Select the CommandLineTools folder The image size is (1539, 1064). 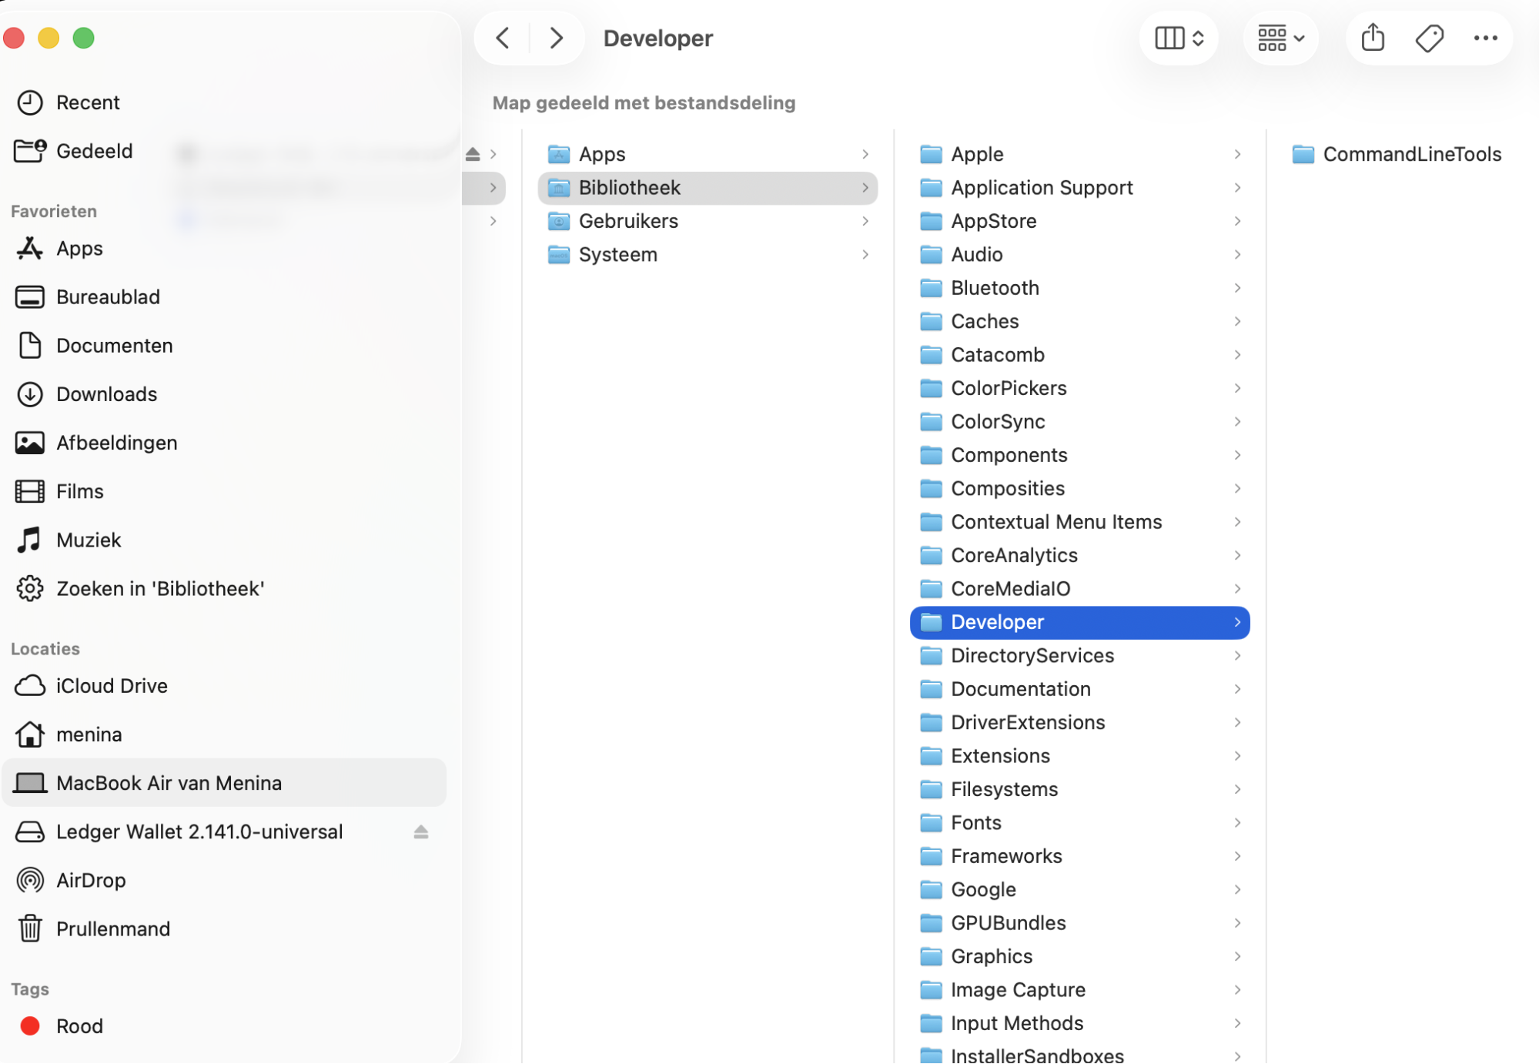pyautogui.click(x=1412, y=153)
